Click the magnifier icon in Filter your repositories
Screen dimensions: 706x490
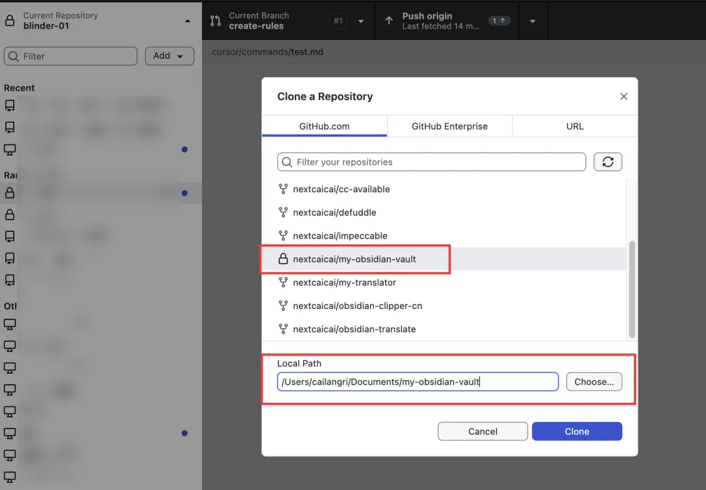coord(287,162)
